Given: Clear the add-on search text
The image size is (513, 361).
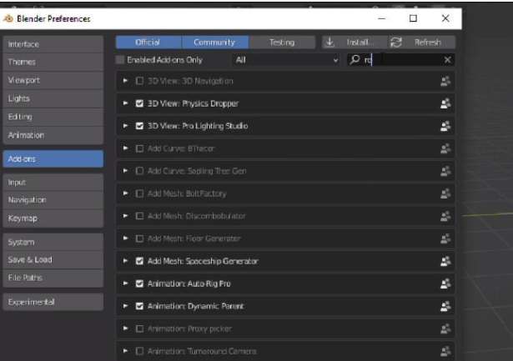Looking at the screenshot, I should click(x=447, y=60).
